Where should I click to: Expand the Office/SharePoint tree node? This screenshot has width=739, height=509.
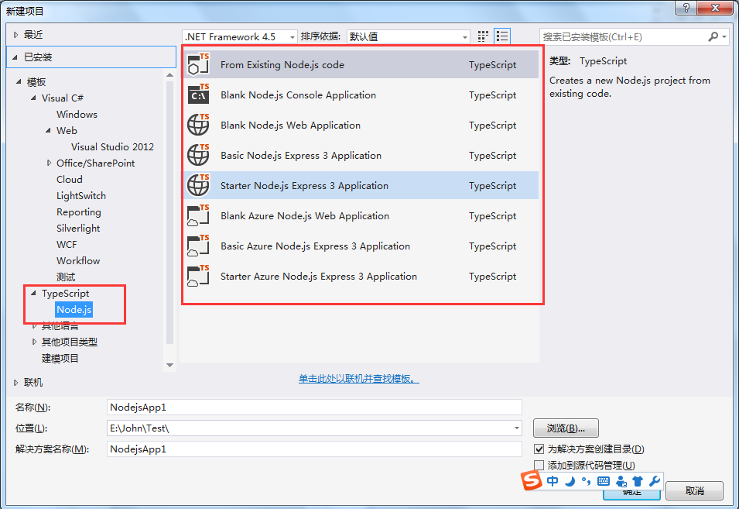(48, 163)
